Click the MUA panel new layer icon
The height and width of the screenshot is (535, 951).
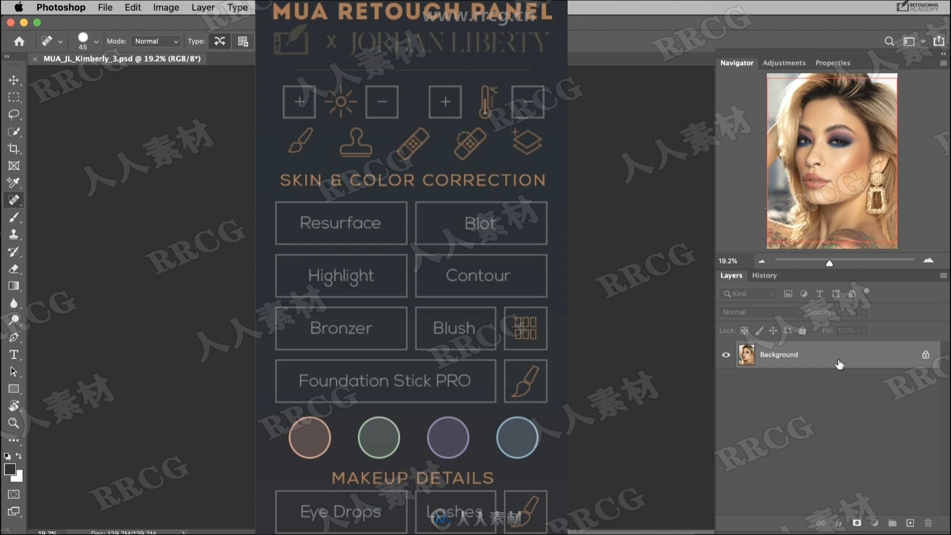tap(527, 142)
